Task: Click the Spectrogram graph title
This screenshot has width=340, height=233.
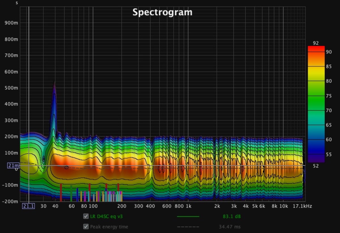Action: tap(162, 12)
